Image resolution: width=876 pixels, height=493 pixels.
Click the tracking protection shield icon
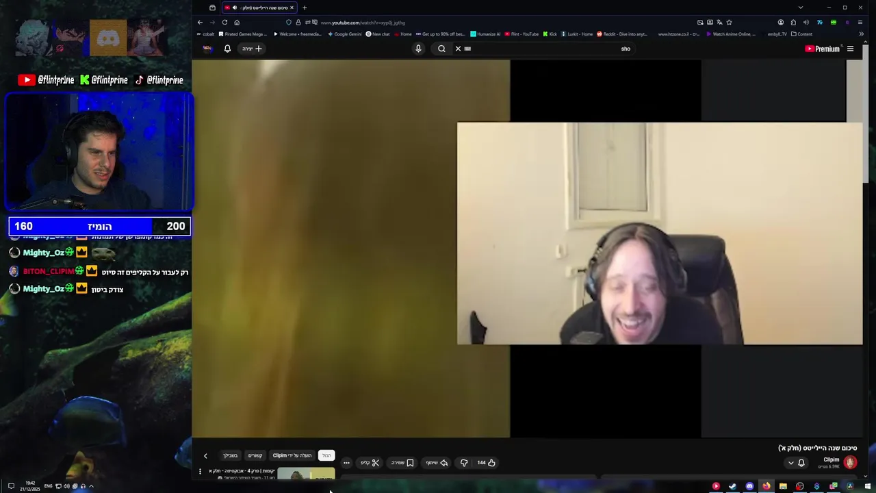coord(289,22)
